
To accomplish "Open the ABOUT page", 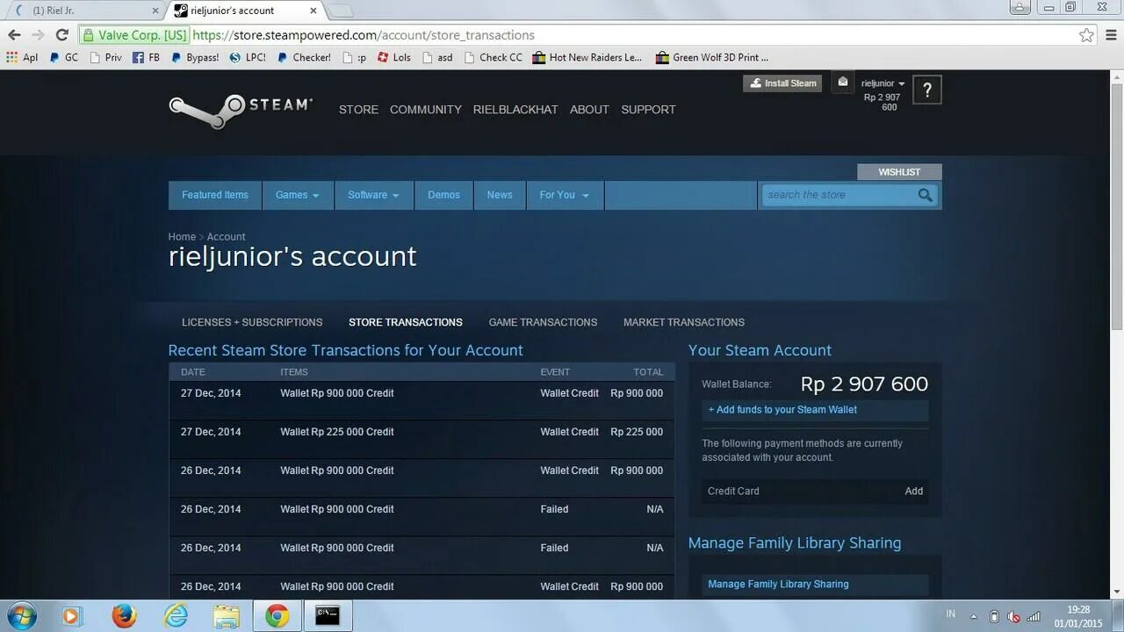I will (589, 110).
